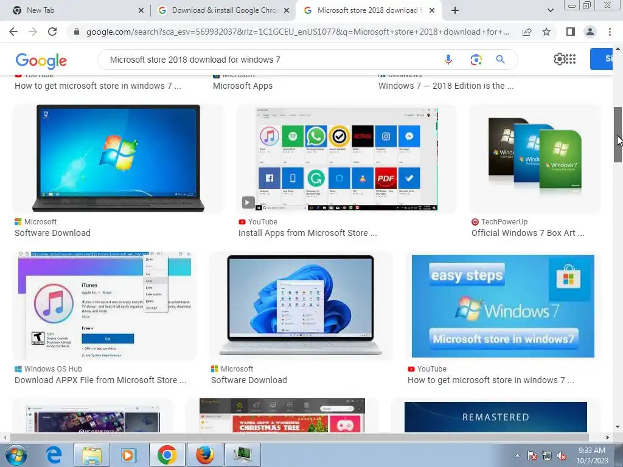Image resolution: width=623 pixels, height=467 pixels.
Task: Open Windows 11 laptop image result
Action: pyautogui.click(x=301, y=305)
